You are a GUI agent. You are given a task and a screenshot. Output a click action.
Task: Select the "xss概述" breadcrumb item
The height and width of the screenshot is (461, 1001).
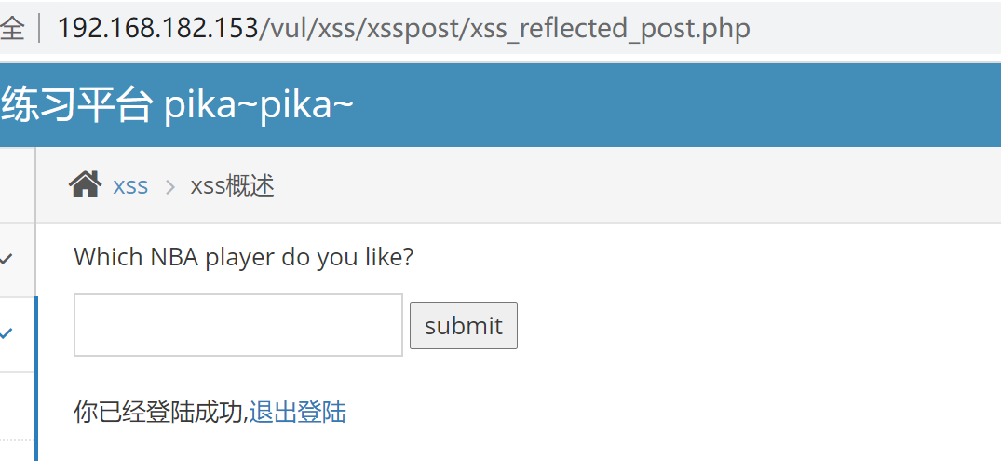232,185
